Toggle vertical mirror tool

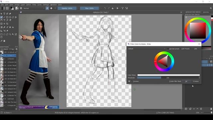(117, 8)
